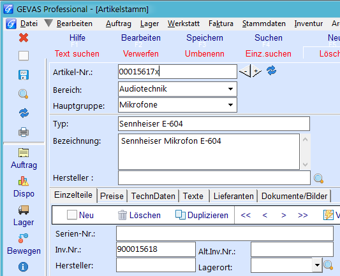Open the Faktura menu

click(221, 24)
